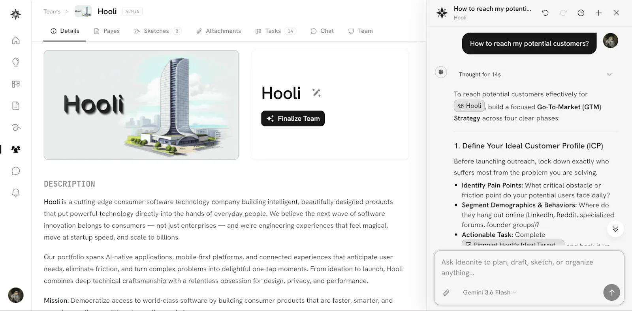The width and height of the screenshot is (632, 311).
Task: Click the send arrow button
Action: point(611,292)
